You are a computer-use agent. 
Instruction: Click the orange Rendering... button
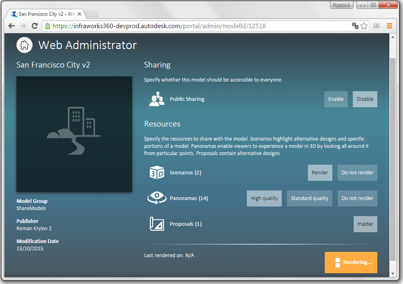351,262
